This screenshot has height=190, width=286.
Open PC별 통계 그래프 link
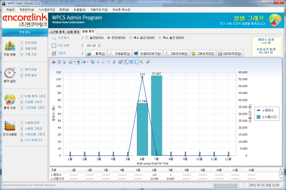[x=36, y=96]
